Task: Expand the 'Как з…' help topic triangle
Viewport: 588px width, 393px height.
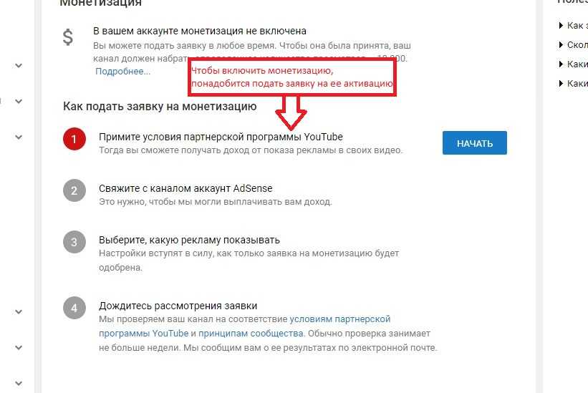Action: click(561, 26)
